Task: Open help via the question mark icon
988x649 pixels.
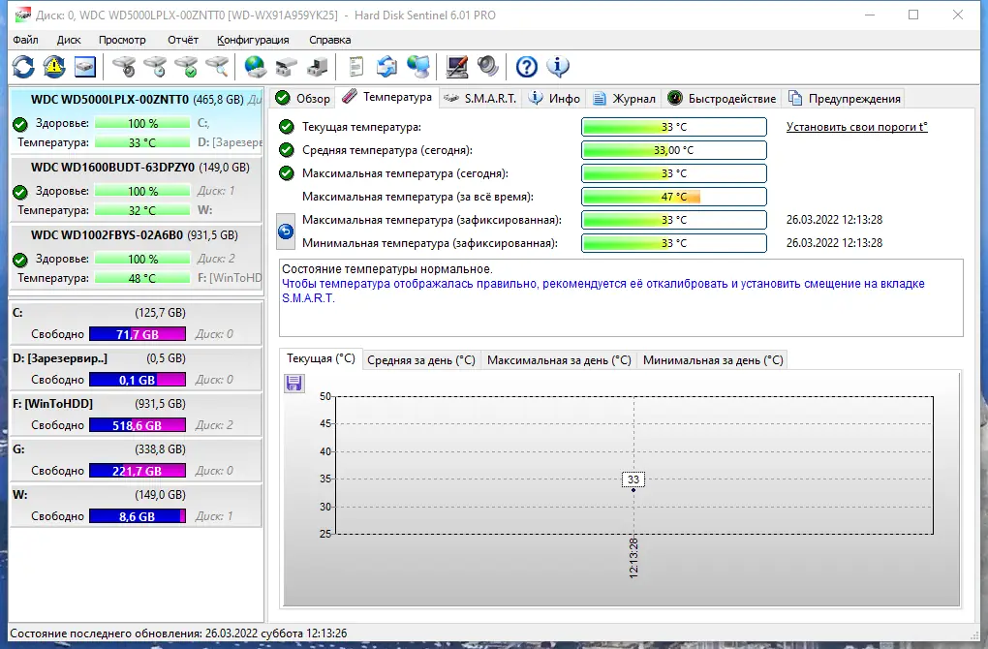Action: (x=526, y=66)
